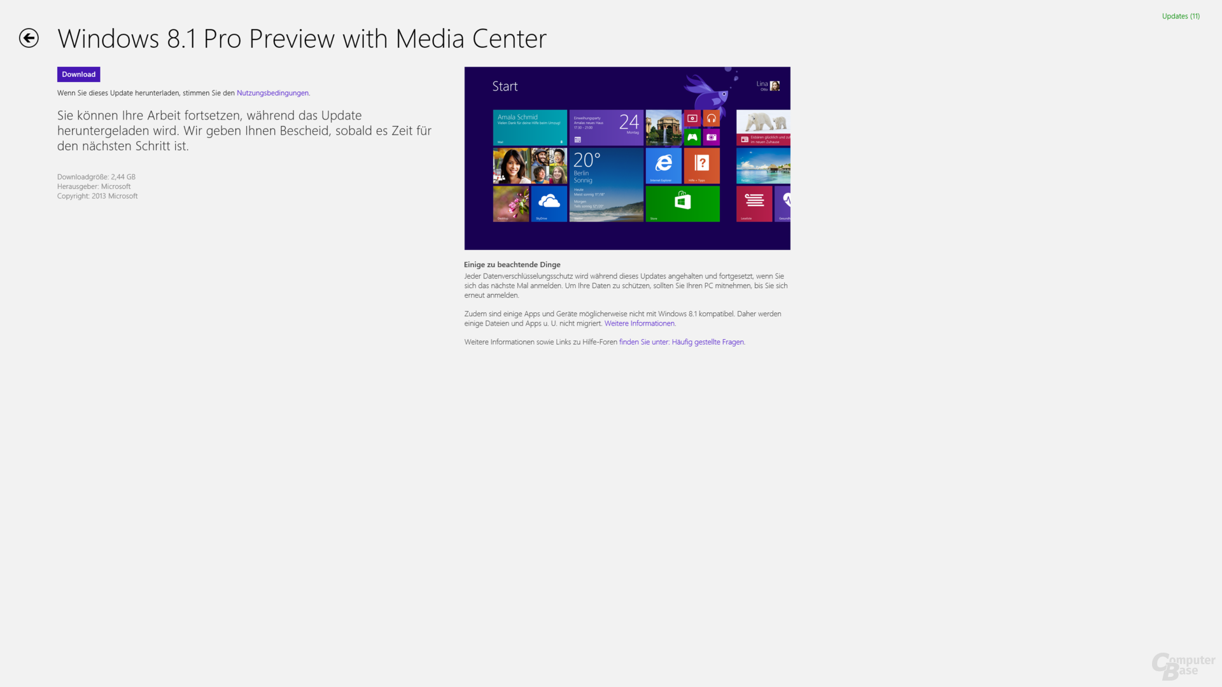Open the Updates (11) link
The image size is (1222, 687).
click(x=1180, y=17)
